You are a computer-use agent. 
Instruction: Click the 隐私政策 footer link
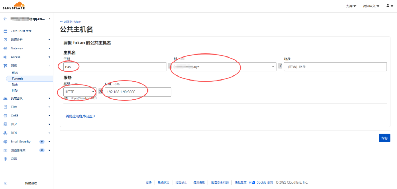tap(240, 182)
